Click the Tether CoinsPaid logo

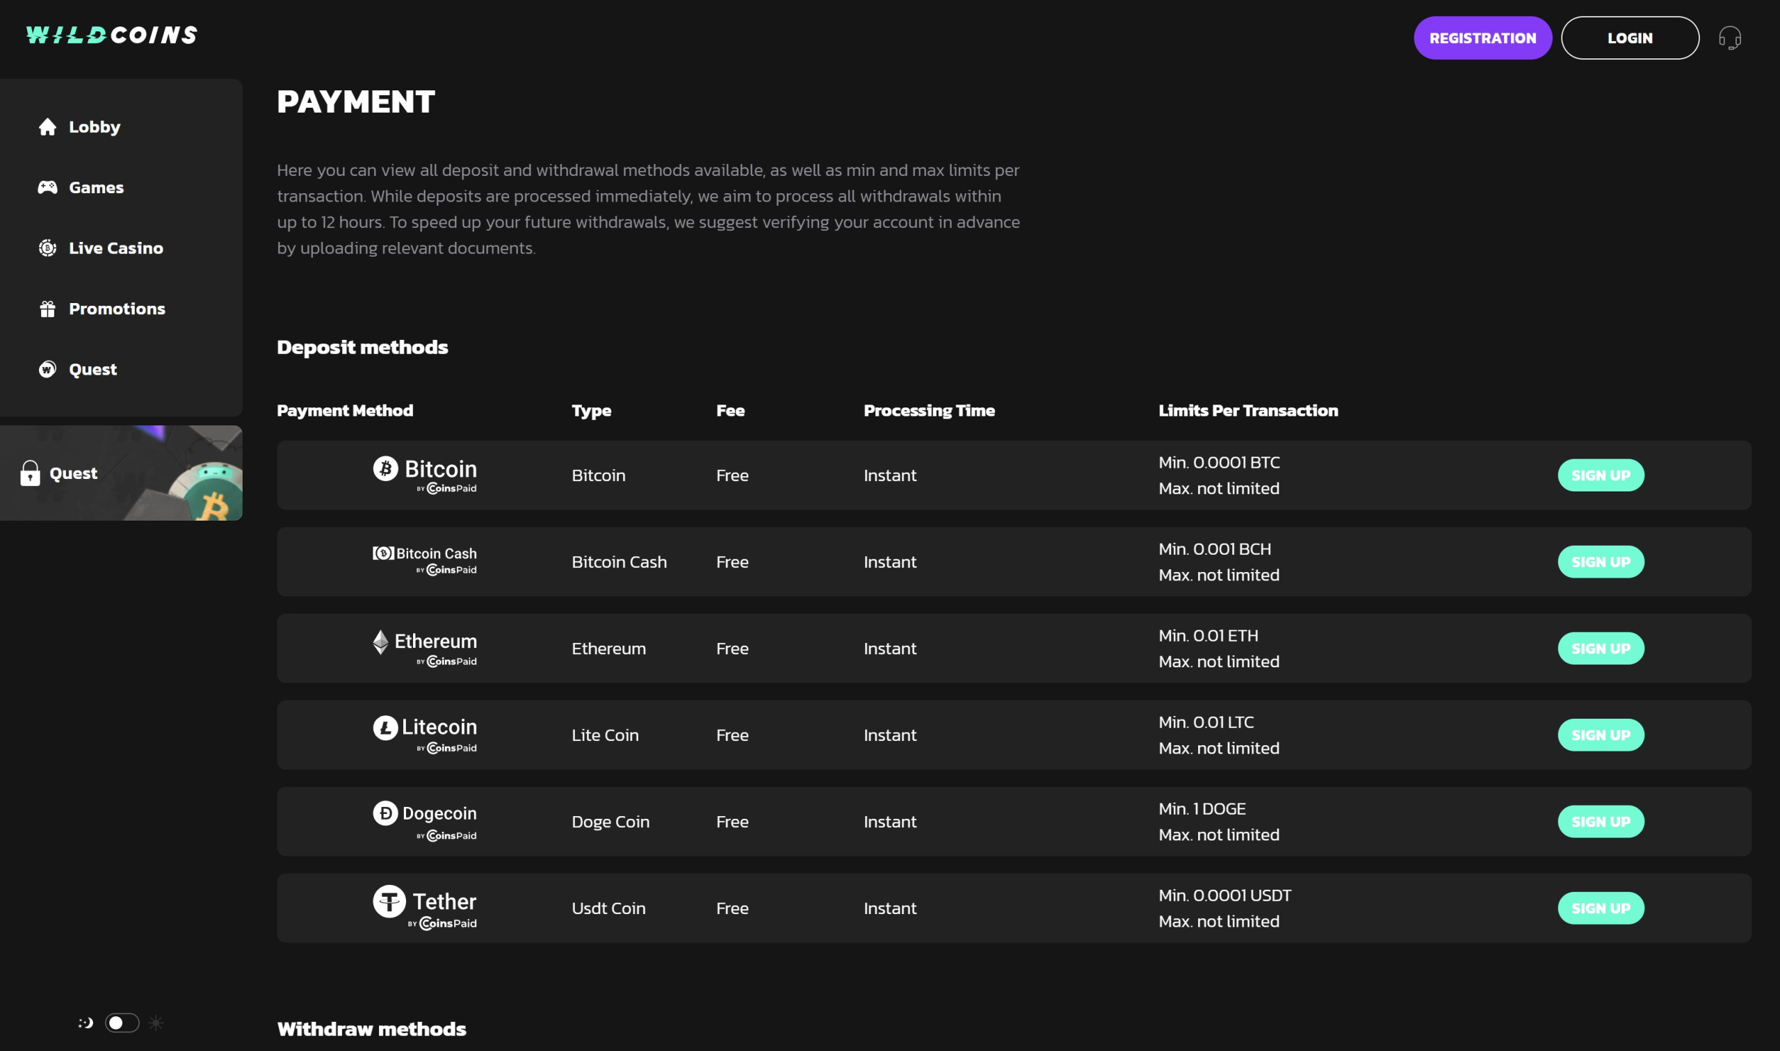point(425,908)
